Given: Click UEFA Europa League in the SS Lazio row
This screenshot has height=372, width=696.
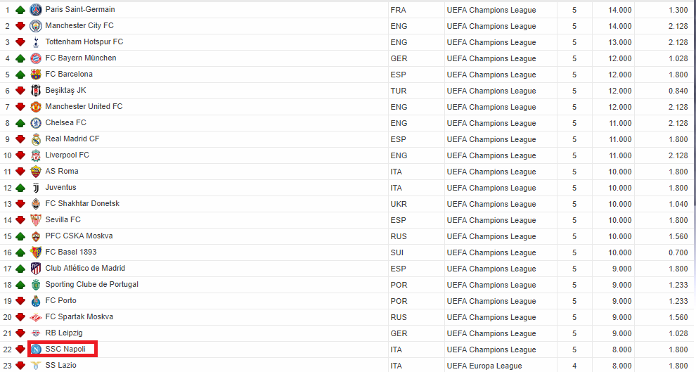Looking at the screenshot, I should [x=484, y=366].
